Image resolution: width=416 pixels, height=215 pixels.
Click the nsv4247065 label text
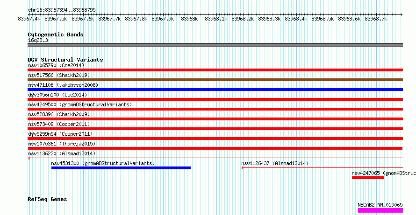[x=384, y=173]
